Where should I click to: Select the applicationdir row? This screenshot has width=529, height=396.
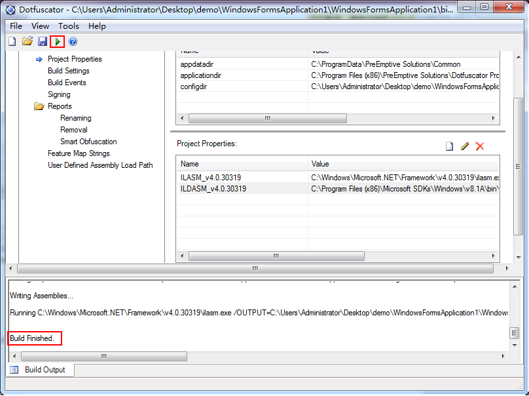tap(337, 75)
